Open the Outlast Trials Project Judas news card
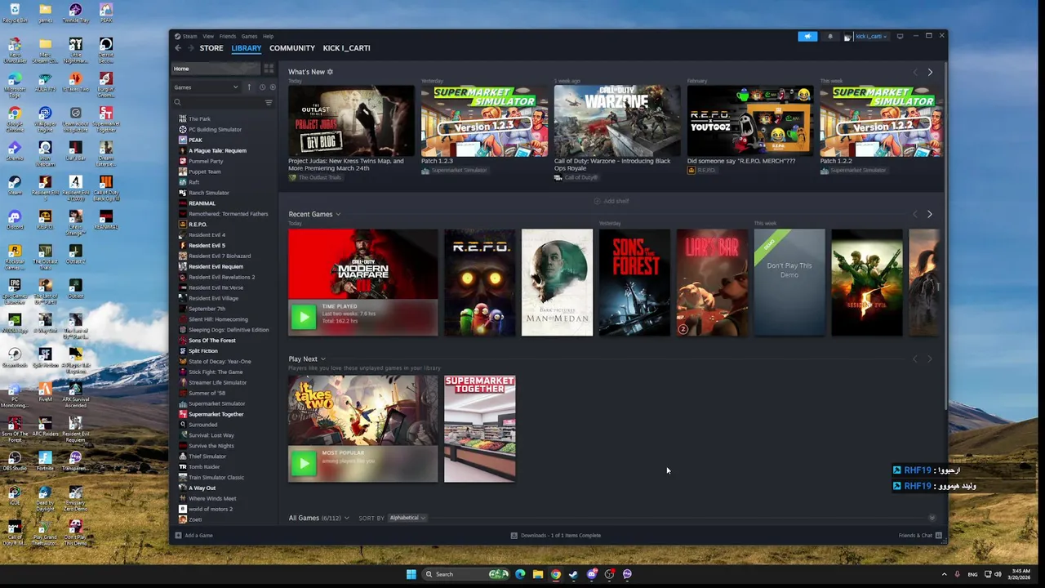The height and width of the screenshot is (588, 1045). coord(351,120)
